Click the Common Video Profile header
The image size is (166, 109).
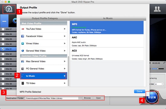pos(44,56)
